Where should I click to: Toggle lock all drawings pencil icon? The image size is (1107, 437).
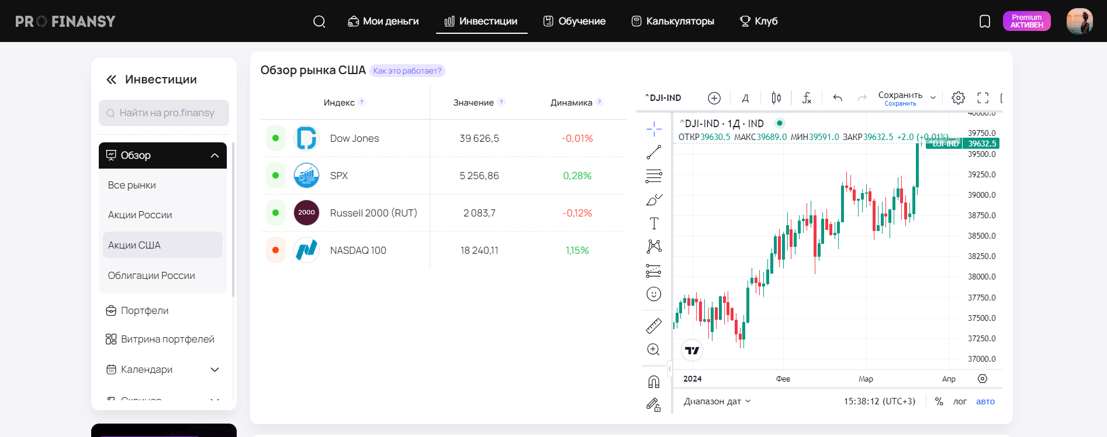654,405
